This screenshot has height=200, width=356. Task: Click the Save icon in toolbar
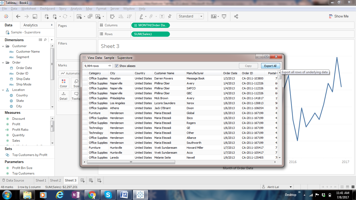35,16
